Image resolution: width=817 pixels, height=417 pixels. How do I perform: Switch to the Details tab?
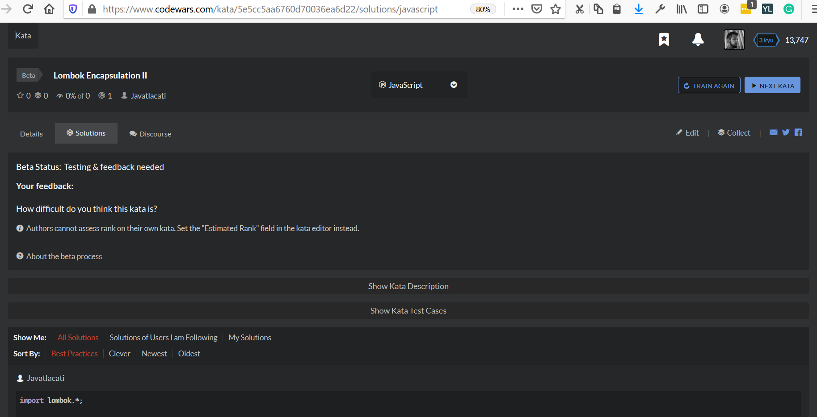(x=31, y=134)
